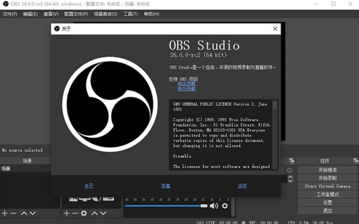Click the LIVE status indicator icon
This screenshot has height=224, width=359.
pos(200,222)
